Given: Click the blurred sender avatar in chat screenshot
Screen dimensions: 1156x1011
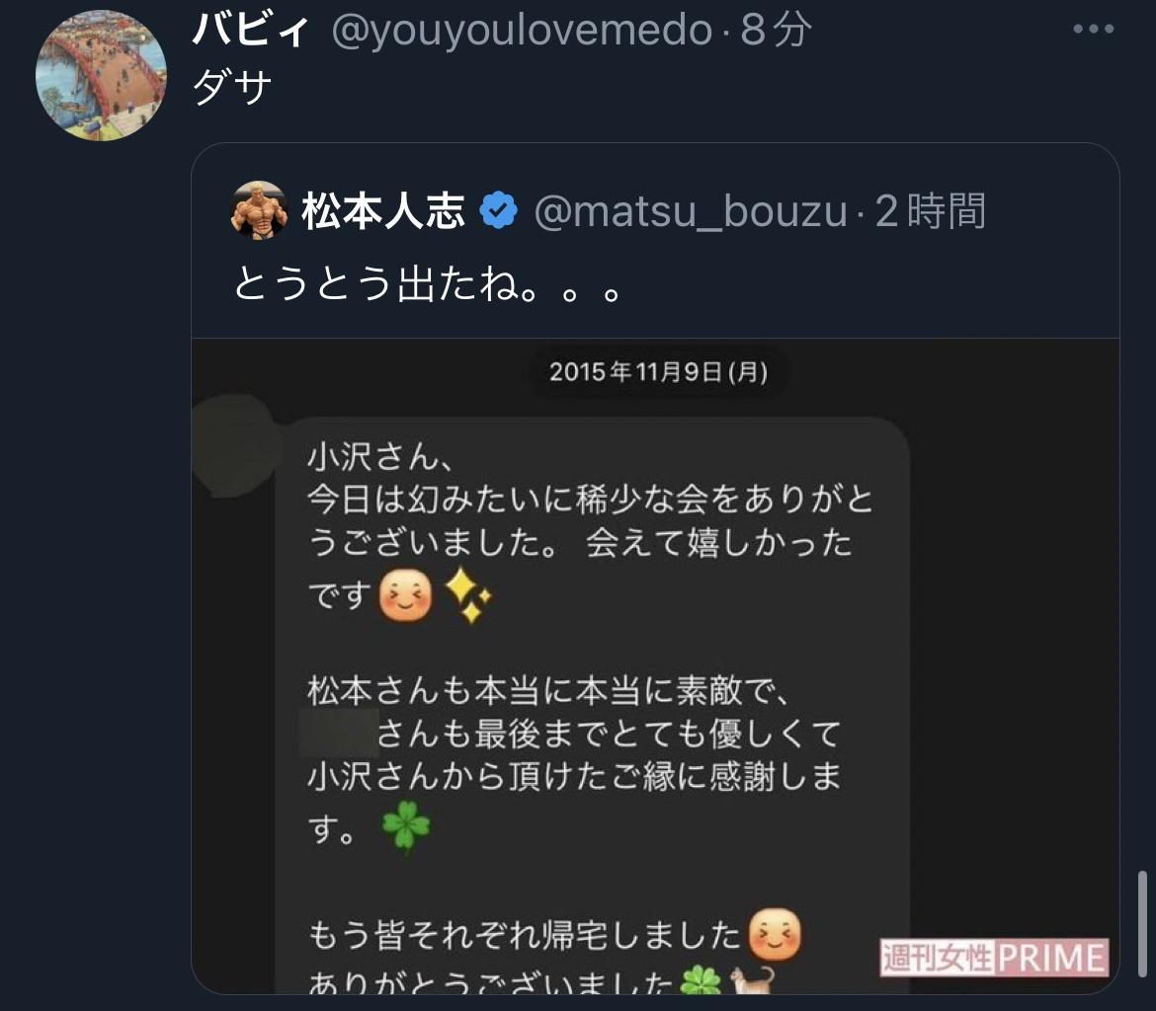Looking at the screenshot, I should [x=235, y=445].
